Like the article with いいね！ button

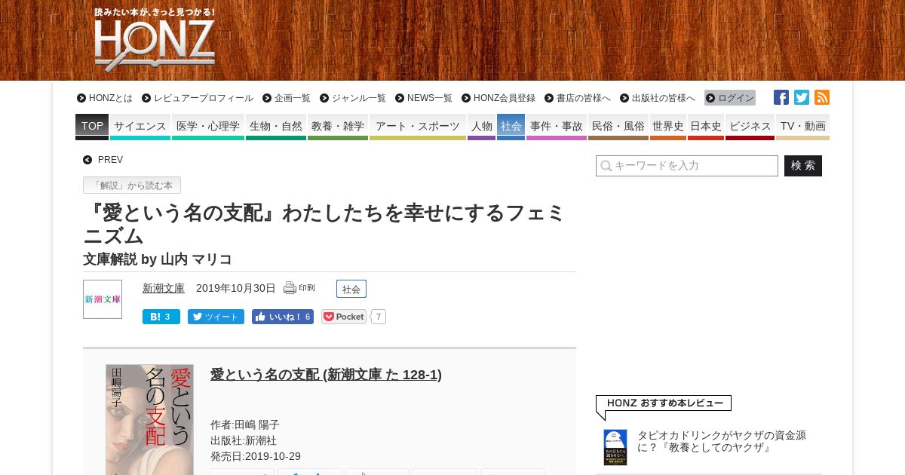(283, 317)
